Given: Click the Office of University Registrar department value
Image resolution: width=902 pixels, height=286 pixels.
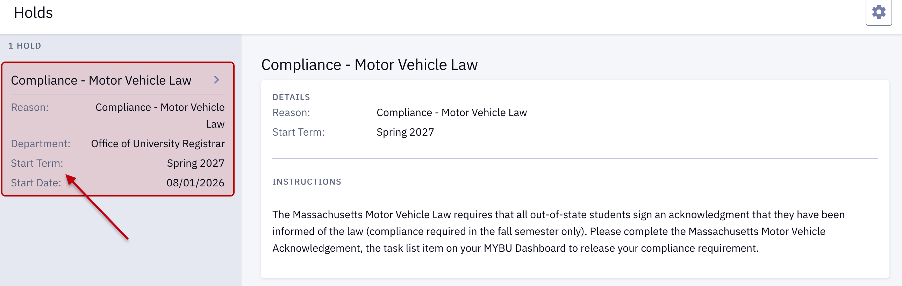Looking at the screenshot, I should coord(158,144).
